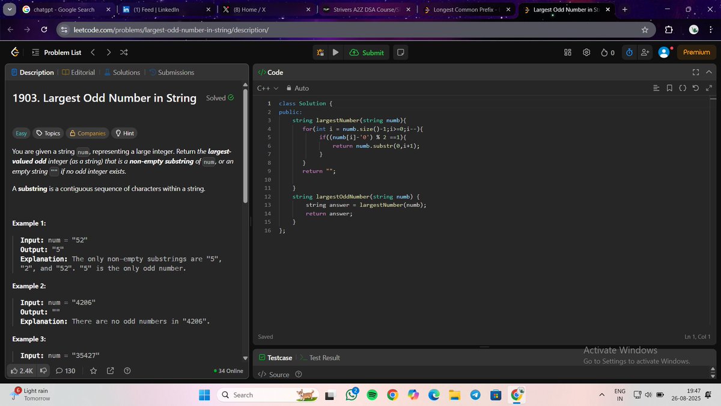Viewport: 721px width, 406px height.
Task: Switch to the Solutions tab
Action: click(122, 72)
